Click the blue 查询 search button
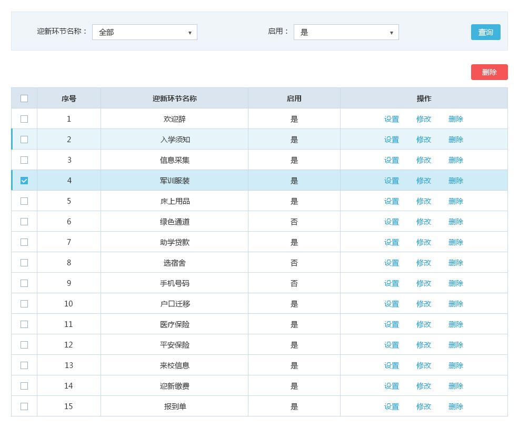The width and height of the screenshot is (519, 427). (x=485, y=32)
